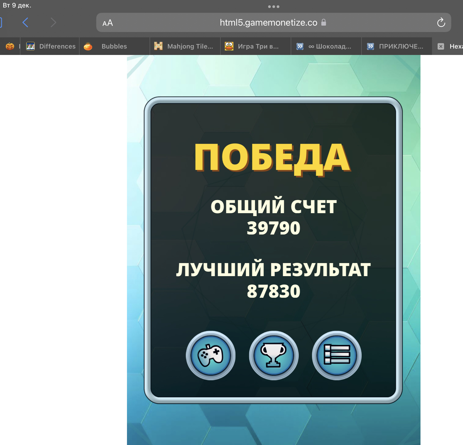Switch to the Bubbles tab
Viewport: 463px width, 445px height.
114,46
